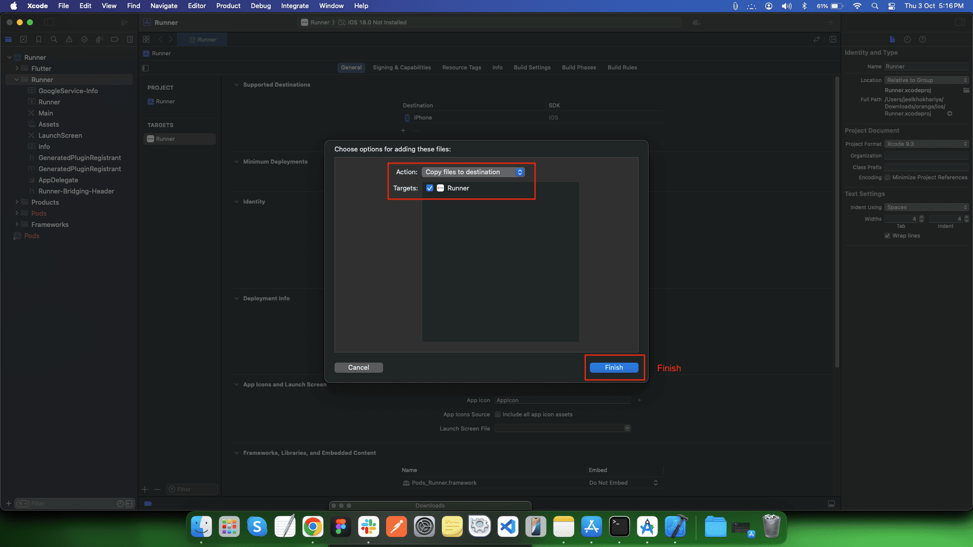Select the Runner target under TARGETS

(179, 138)
